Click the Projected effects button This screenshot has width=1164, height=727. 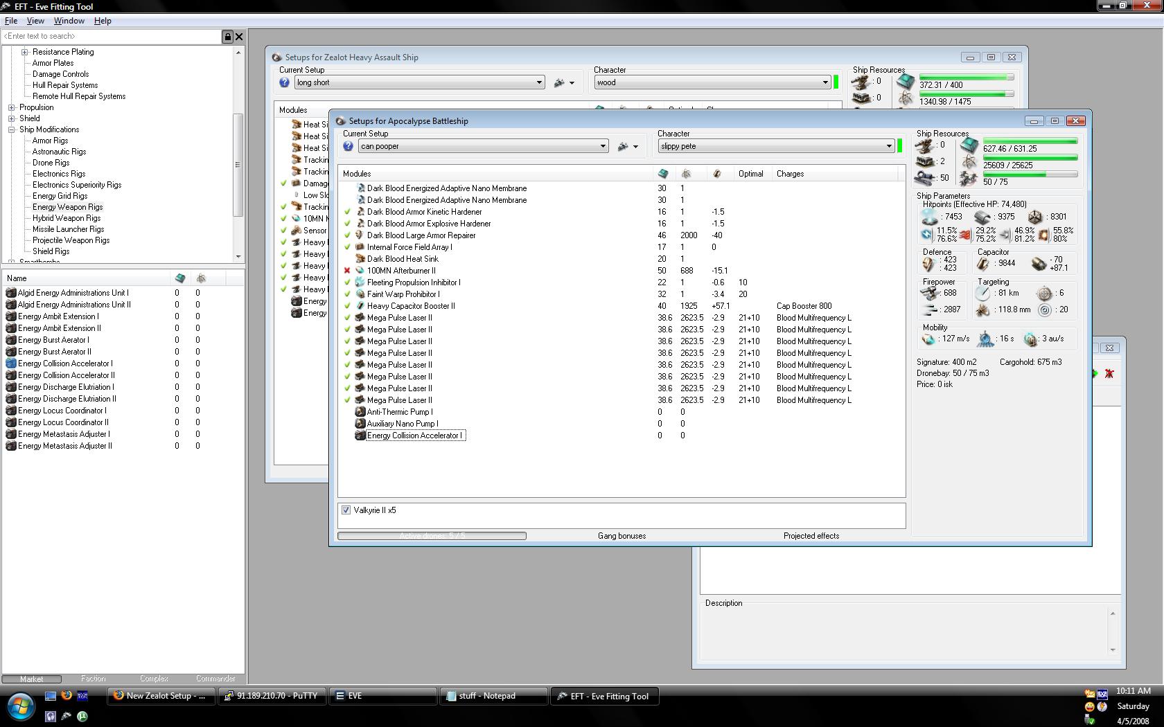point(811,536)
